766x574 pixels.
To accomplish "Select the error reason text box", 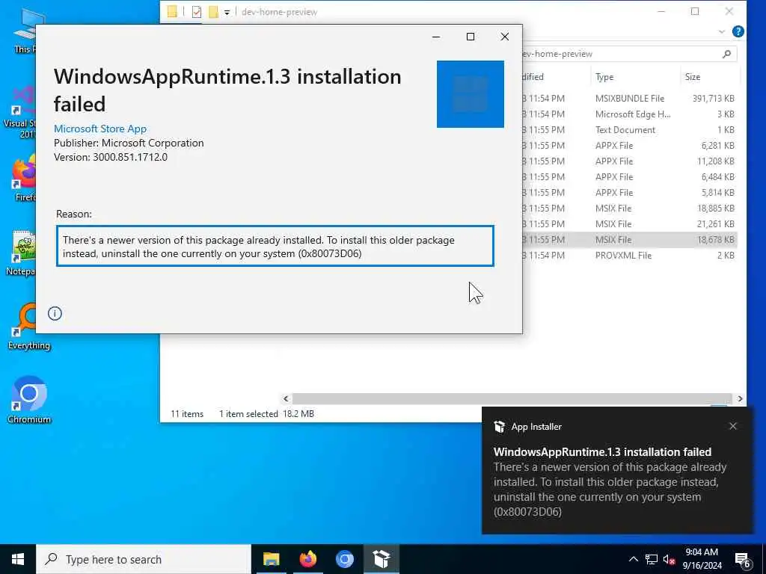I will (275, 246).
